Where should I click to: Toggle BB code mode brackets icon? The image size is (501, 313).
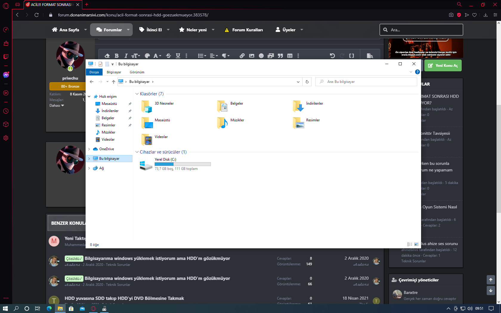pos(352,56)
